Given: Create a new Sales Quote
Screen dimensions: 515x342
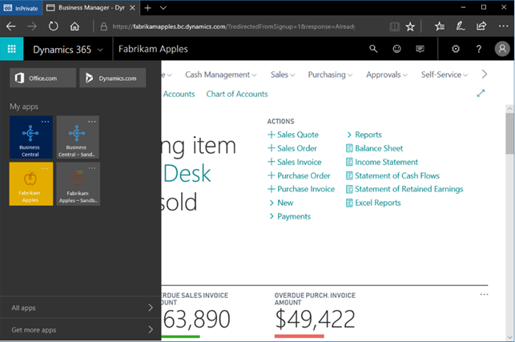Looking at the screenshot, I should click(293, 135).
